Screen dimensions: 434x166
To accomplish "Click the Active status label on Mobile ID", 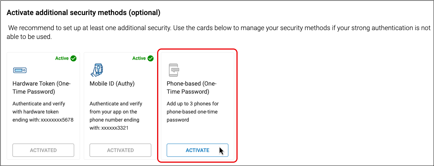I will (x=139, y=58).
